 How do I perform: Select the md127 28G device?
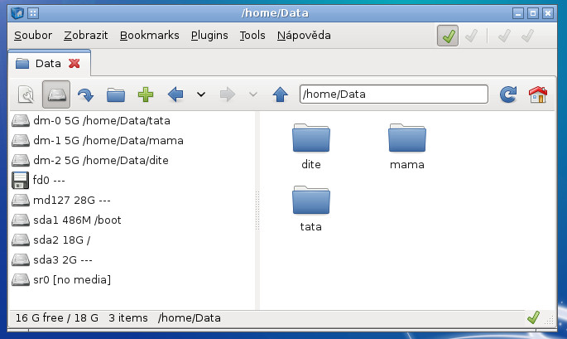132,200
